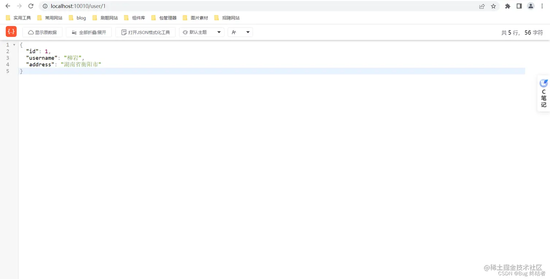Viewport: 550px width, 279px height.
Task: Share this page via share icon
Action: click(482, 6)
